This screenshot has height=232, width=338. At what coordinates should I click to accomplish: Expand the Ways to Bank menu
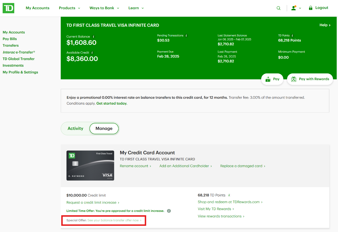tap(104, 8)
